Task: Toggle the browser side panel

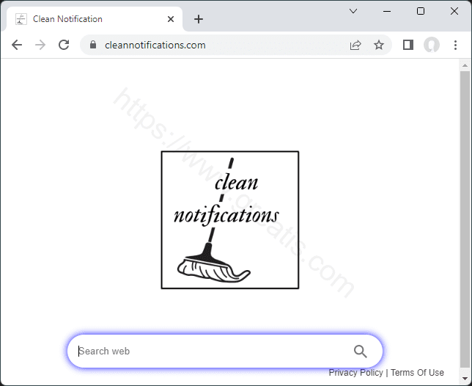Action: point(408,45)
